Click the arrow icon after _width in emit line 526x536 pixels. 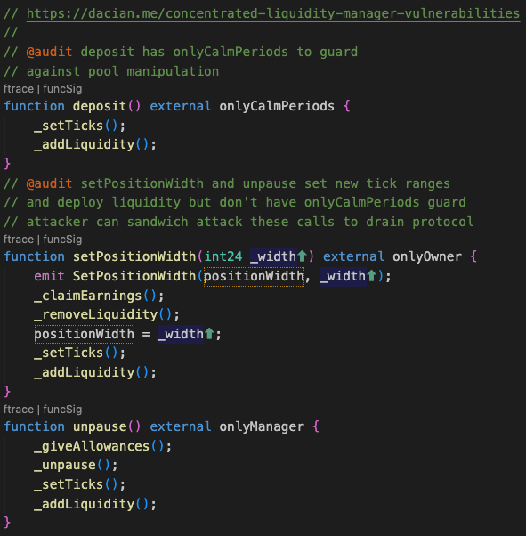[371, 275]
